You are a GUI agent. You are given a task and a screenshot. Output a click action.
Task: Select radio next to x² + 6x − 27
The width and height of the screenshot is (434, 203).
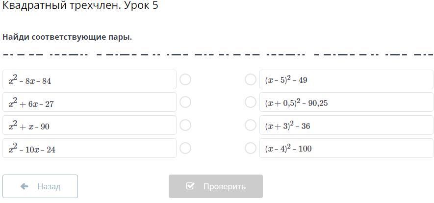point(185,102)
